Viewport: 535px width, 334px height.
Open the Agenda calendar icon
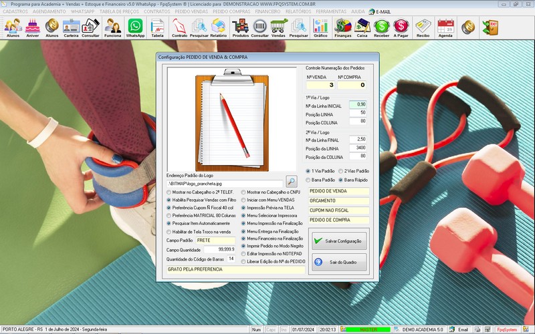pyautogui.click(x=445, y=27)
